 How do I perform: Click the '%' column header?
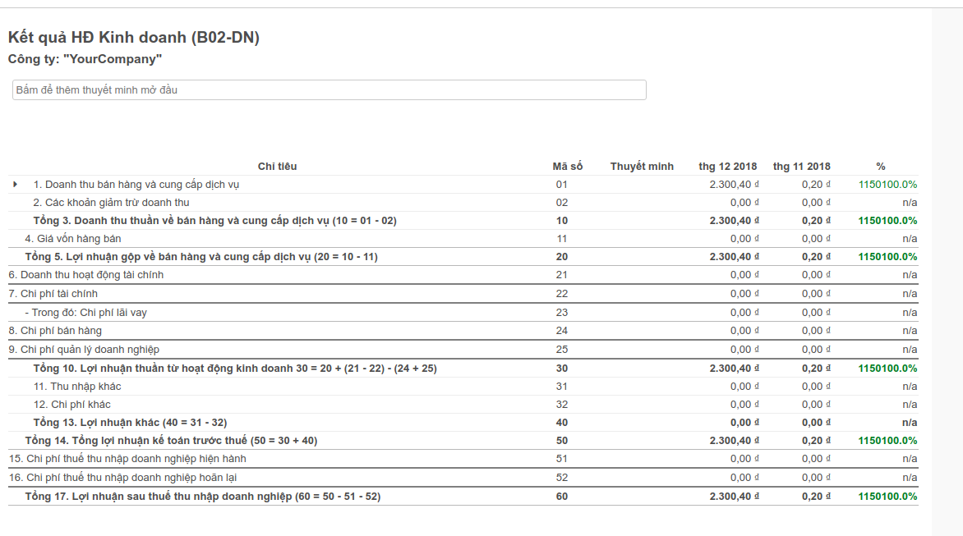(881, 166)
